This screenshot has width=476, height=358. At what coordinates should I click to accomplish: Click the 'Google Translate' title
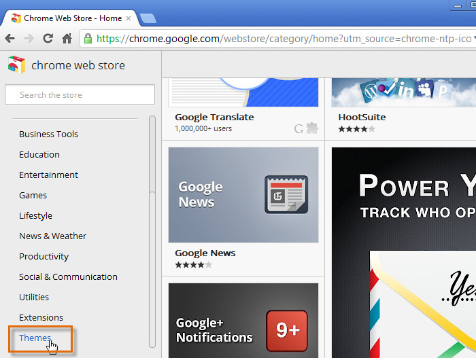214,117
